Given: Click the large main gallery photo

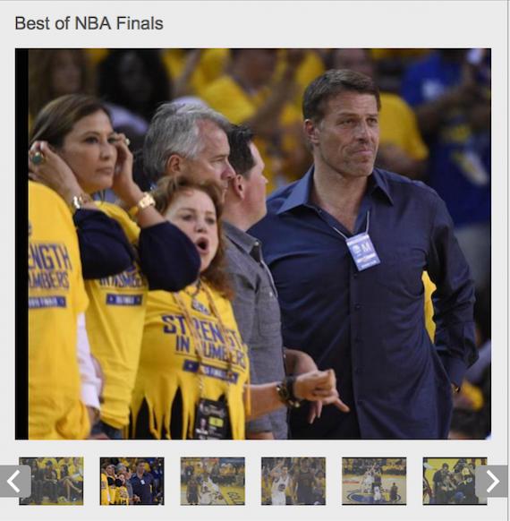Looking at the screenshot, I should 253,243.
